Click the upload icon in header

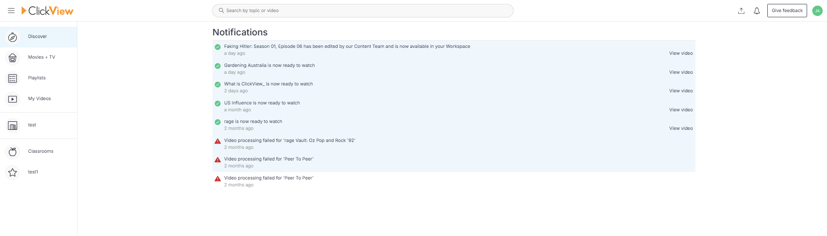741,11
